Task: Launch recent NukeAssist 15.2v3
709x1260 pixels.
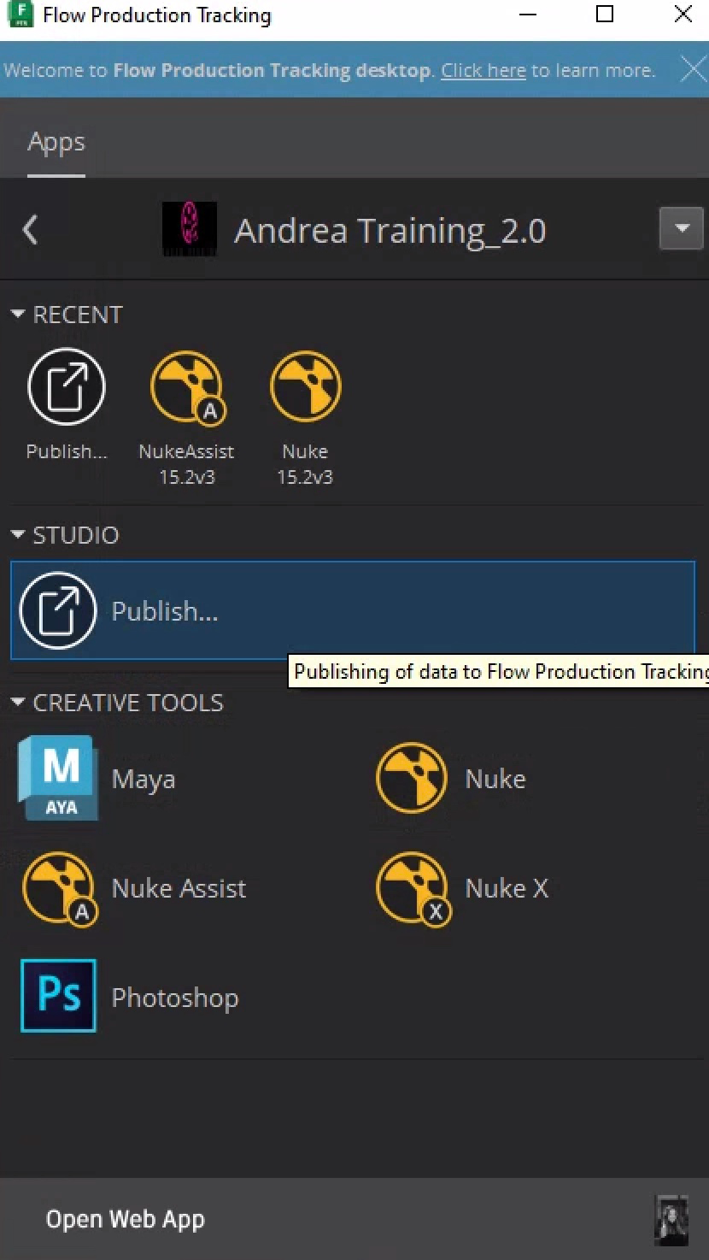Action: click(x=186, y=388)
